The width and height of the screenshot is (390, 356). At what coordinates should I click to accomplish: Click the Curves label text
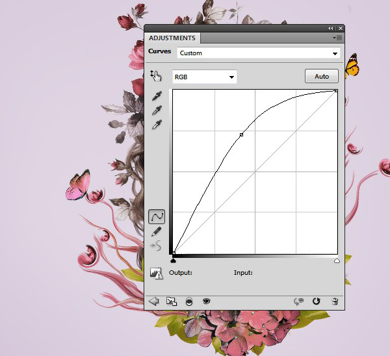pos(160,51)
